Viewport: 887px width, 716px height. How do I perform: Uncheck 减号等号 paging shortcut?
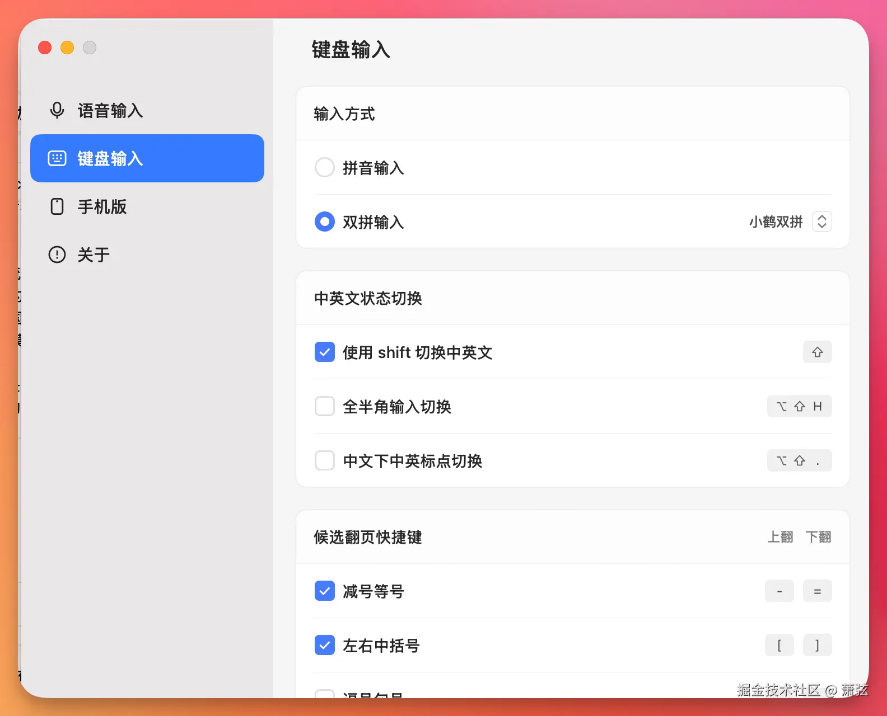pos(325,591)
